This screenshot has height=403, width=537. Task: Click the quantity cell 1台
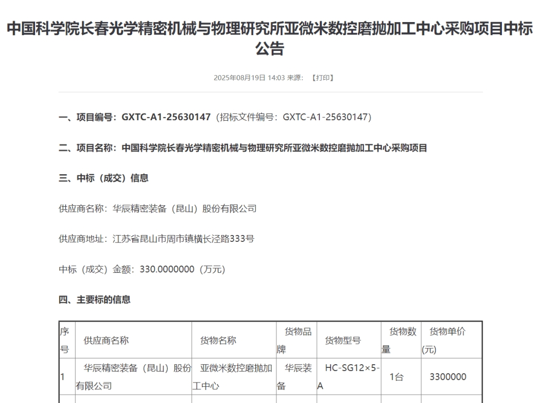(401, 377)
